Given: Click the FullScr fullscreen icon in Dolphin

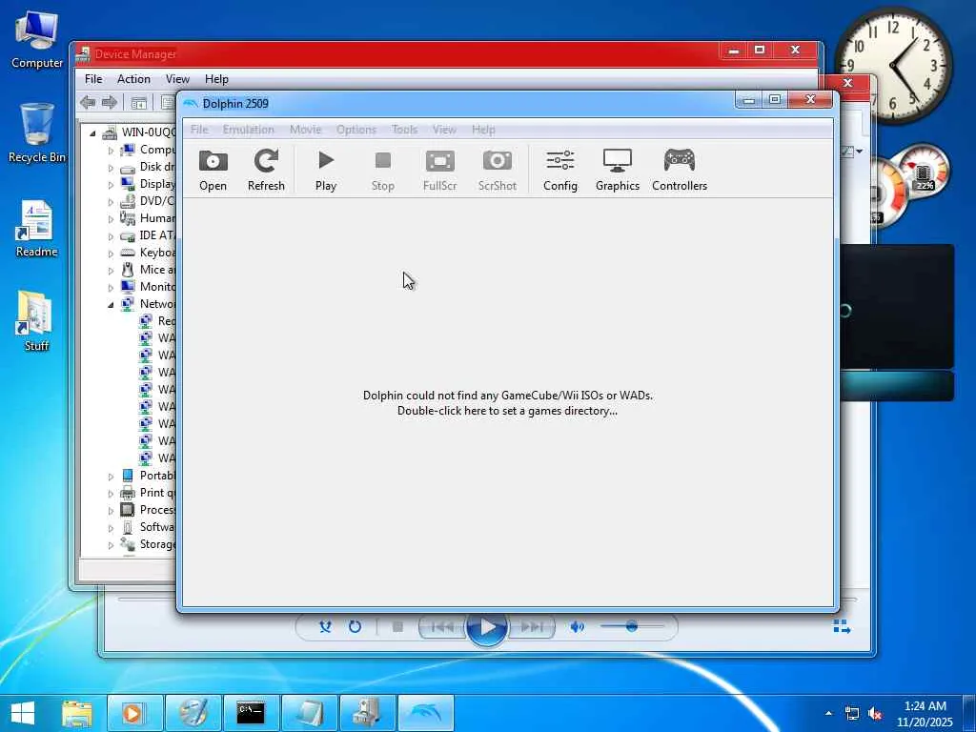Looking at the screenshot, I should pyautogui.click(x=440, y=170).
